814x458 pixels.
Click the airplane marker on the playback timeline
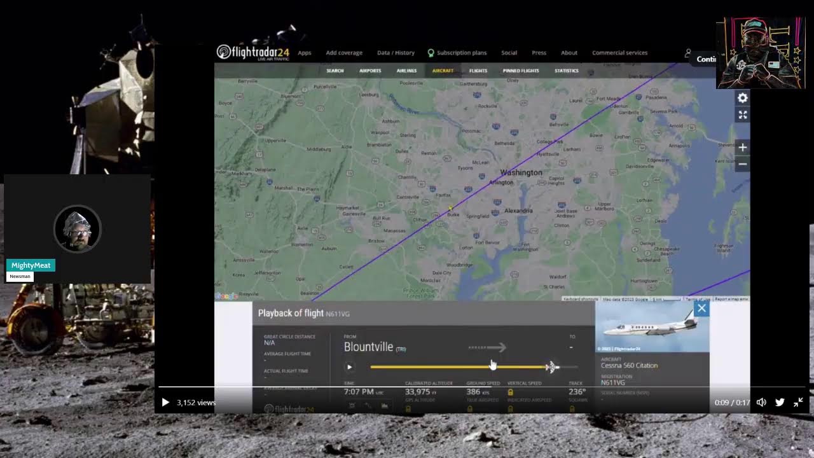point(552,367)
